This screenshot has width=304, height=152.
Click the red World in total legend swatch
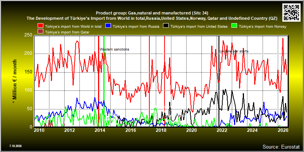point(41,26)
